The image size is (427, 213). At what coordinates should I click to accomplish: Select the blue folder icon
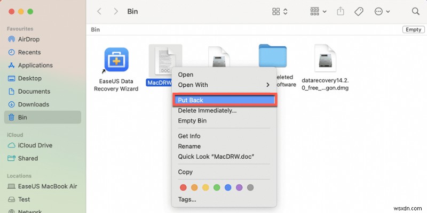click(273, 56)
